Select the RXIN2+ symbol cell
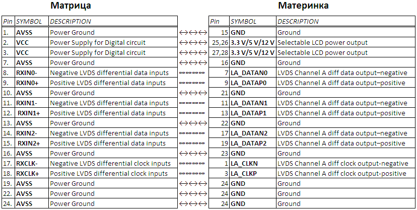 [x=28, y=144]
